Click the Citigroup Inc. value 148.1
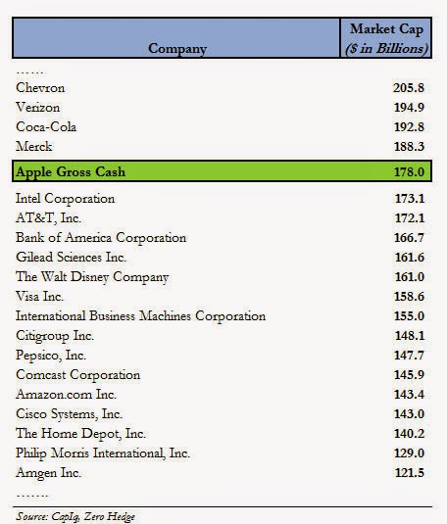The image size is (447, 524). pos(410,336)
